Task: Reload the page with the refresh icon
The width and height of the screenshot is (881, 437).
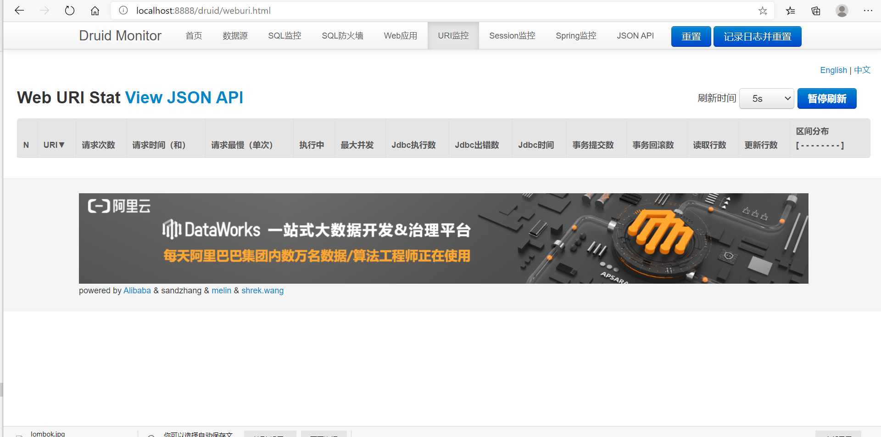Action: (70, 11)
